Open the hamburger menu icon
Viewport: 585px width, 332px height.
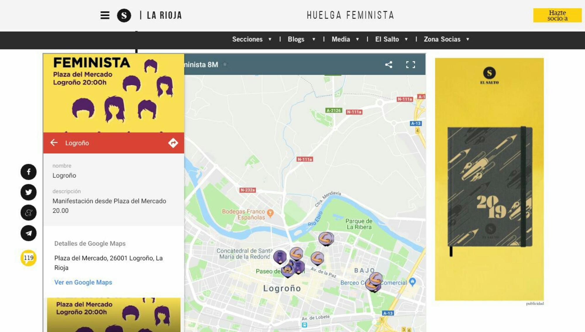point(105,15)
